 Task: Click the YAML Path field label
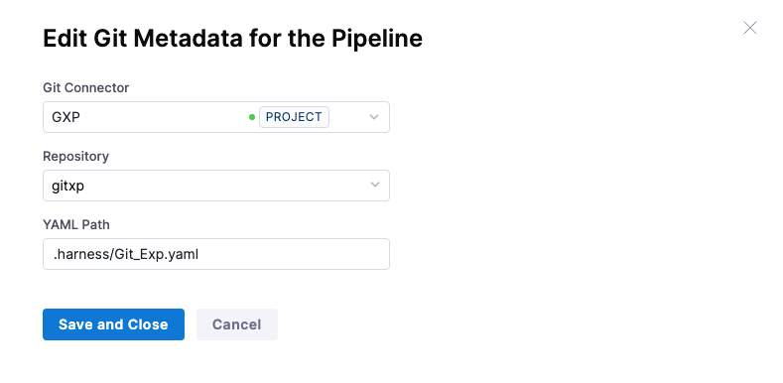point(76,224)
